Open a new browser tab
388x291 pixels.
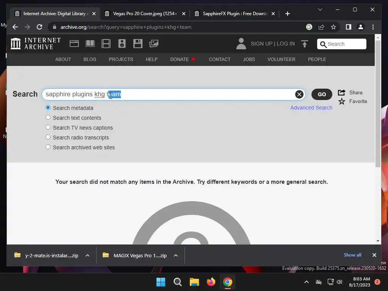pyautogui.click(x=287, y=14)
